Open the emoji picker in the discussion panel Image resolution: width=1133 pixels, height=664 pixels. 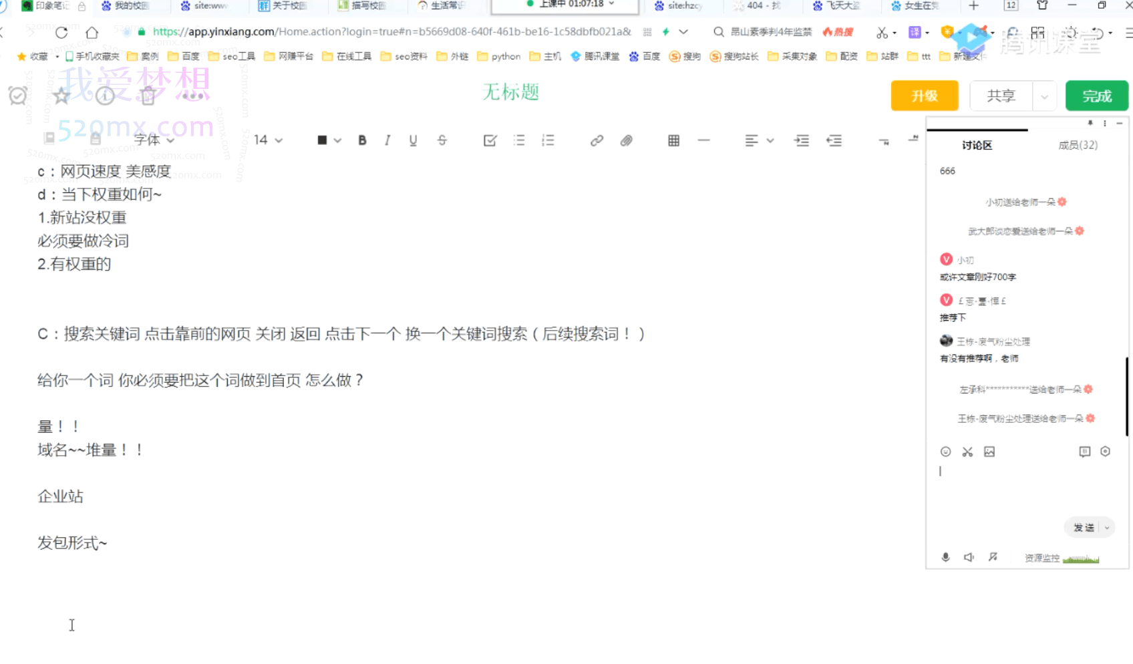[x=945, y=452]
